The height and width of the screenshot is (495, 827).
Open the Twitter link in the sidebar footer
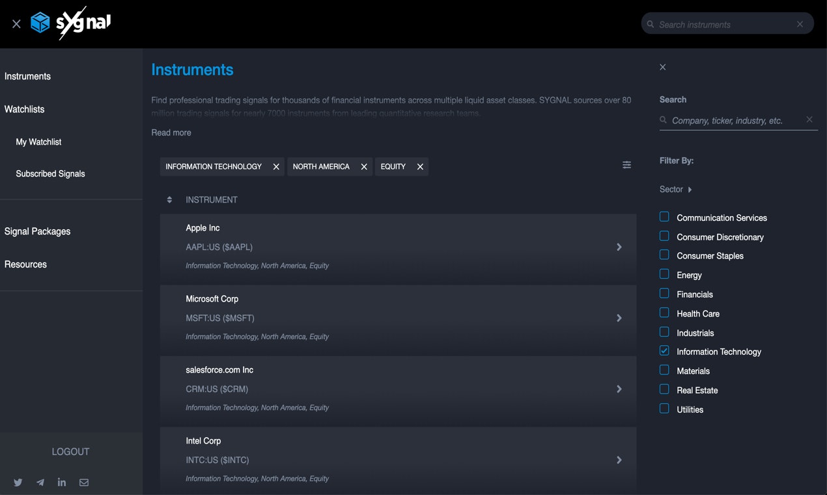pos(18,483)
